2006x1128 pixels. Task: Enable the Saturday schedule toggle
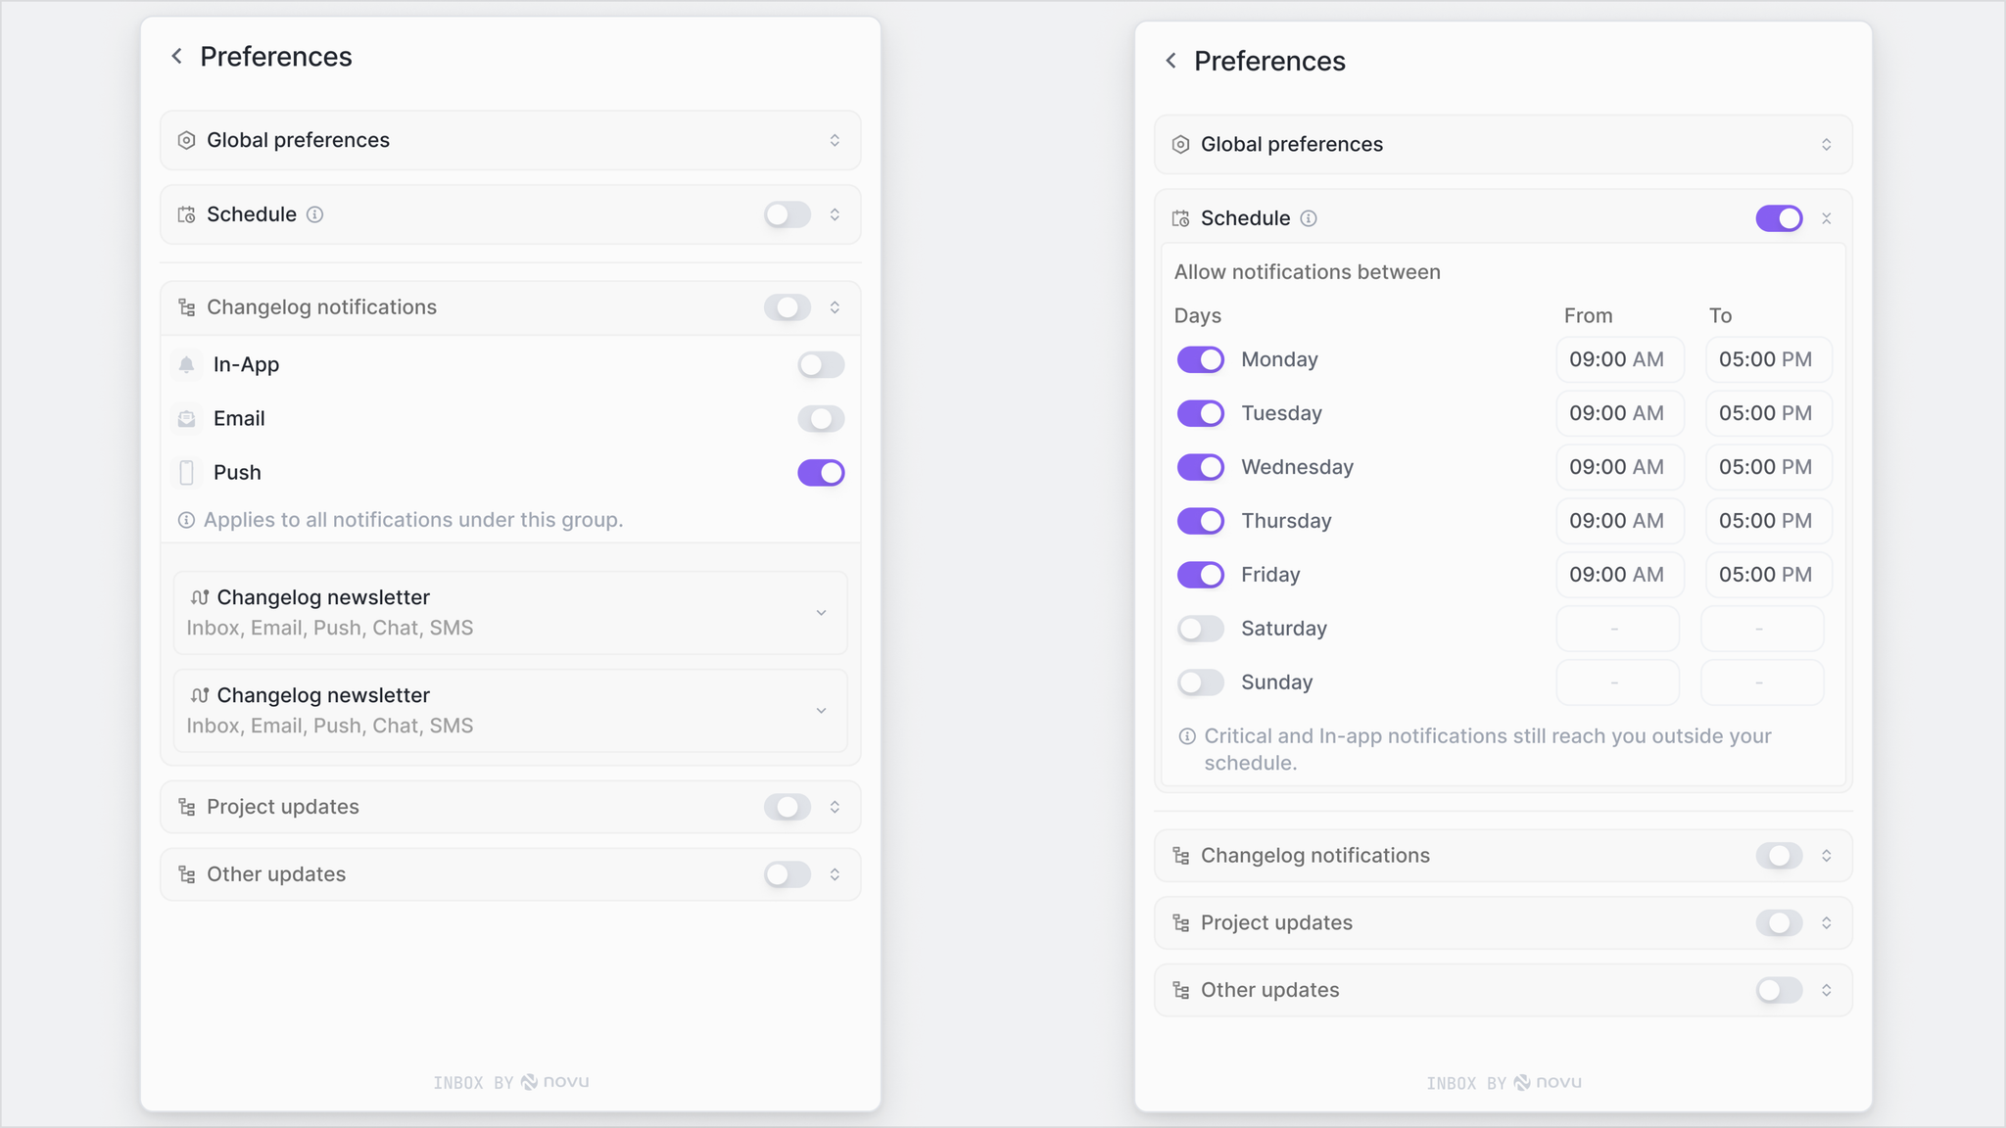pos(1200,628)
